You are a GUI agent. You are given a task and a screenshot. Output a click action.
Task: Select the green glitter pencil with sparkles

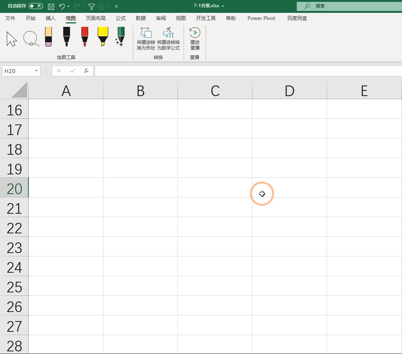[x=120, y=37]
